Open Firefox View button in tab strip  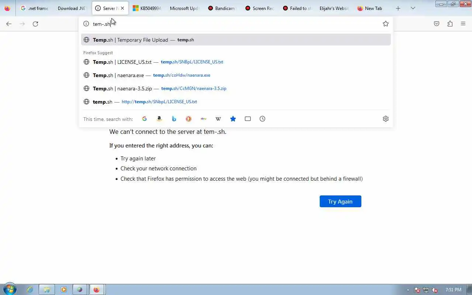(7, 8)
